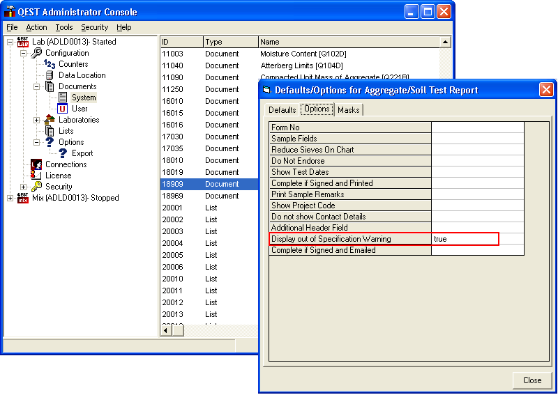Click the Connections icon in tree

coord(36,164)
